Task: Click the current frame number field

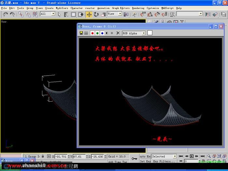Action: (191, 161)
